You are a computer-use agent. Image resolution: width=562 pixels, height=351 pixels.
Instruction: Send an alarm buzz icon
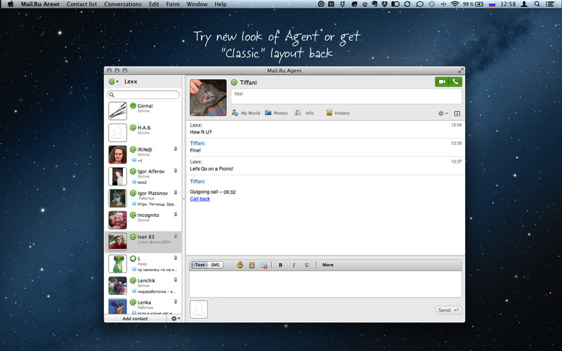pos(252,265)
